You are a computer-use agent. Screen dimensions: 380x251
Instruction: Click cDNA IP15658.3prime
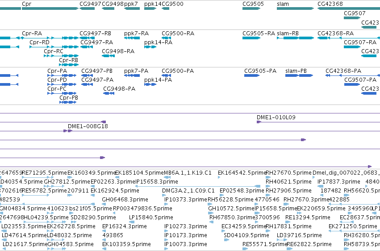pyautogui.click(x=198, y=186)
